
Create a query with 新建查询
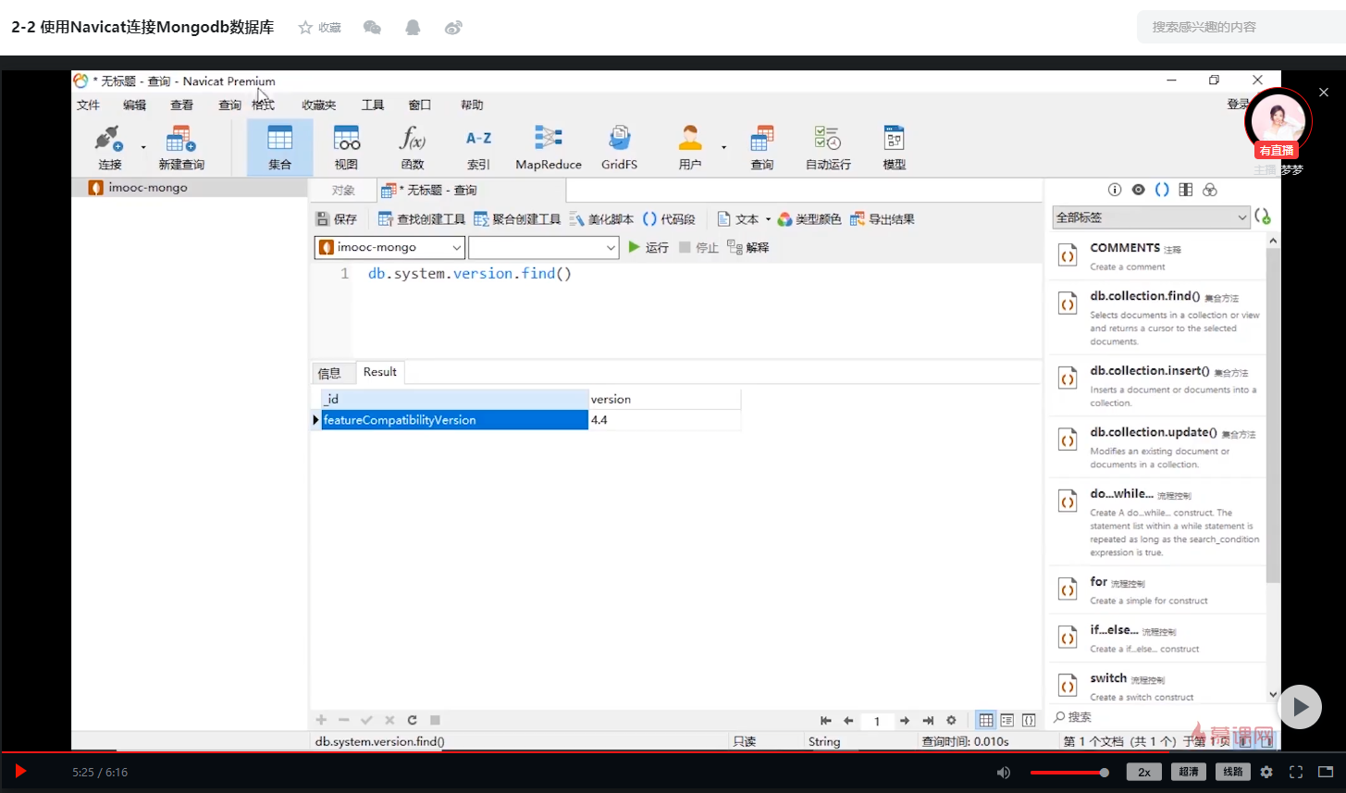pos(181,148)
